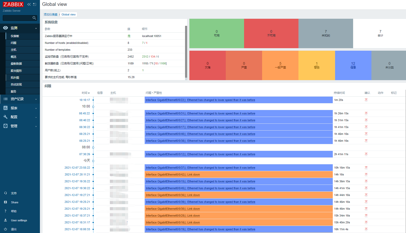Open 概览 submenu item
The height and width of the screenshot is (233, 406).
click(x=13, y=57)
